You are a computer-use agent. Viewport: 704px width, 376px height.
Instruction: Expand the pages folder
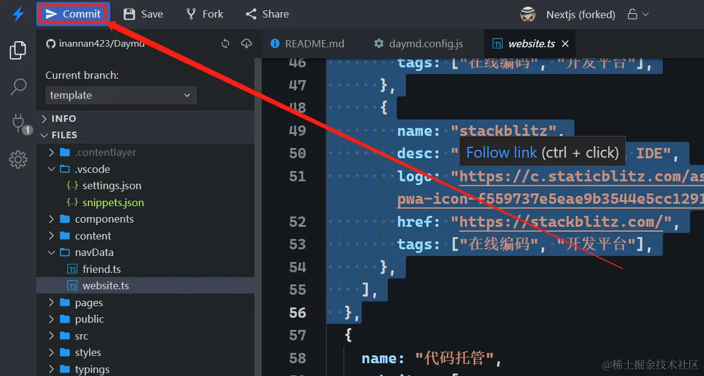tap(145, 303)
